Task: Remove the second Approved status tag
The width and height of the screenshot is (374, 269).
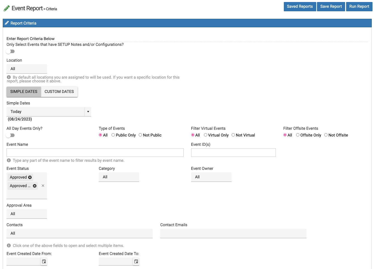Action: (x=35, y=186)
